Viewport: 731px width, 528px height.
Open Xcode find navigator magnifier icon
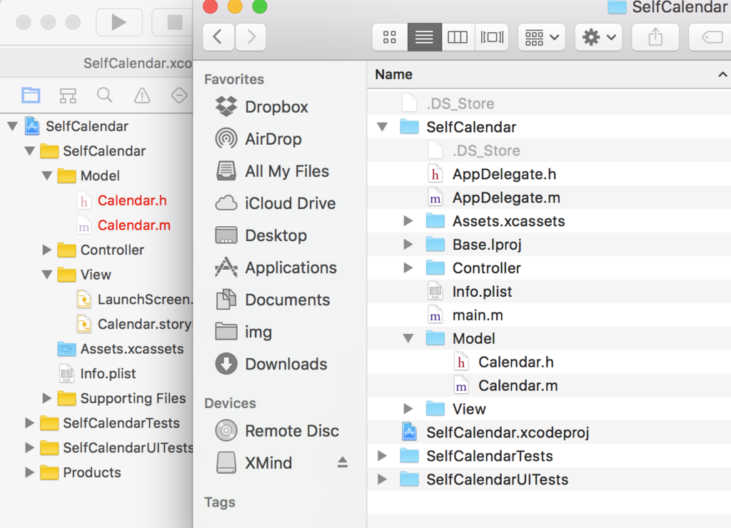pyautogui.click(x=104, y=95)
